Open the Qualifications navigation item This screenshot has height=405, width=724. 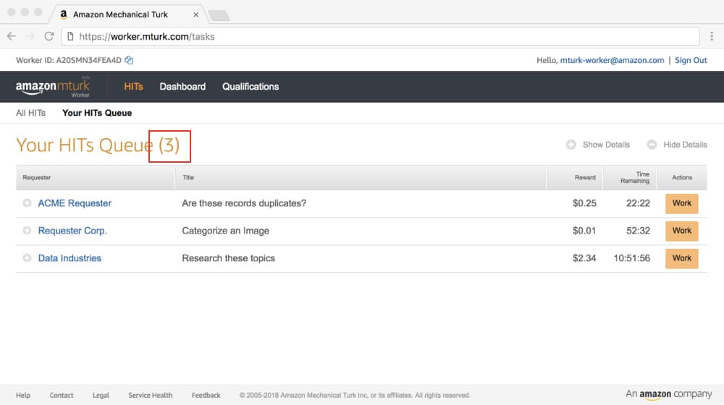click(251, 87)
